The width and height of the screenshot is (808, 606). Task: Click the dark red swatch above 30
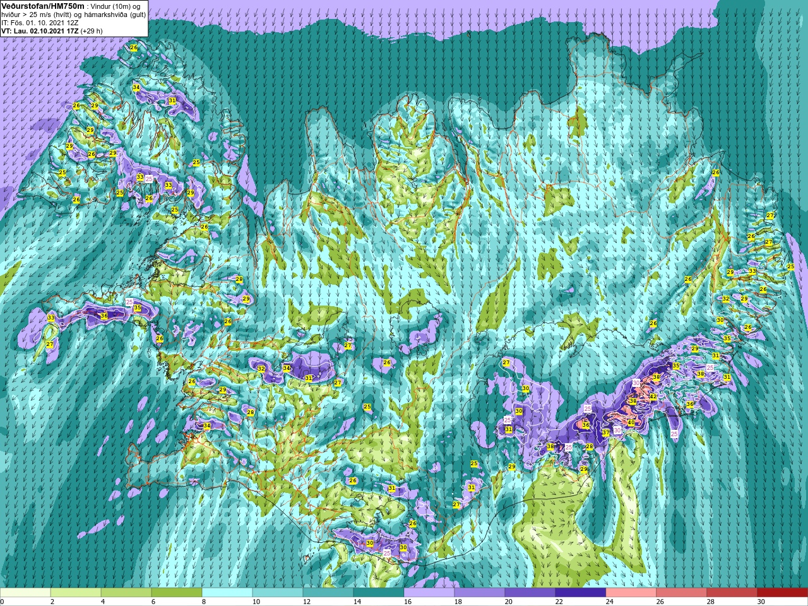[x=783, y=593]
